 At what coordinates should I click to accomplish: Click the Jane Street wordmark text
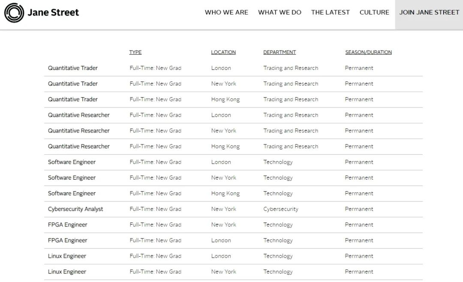pyautogui.click(x=53, y=13)
